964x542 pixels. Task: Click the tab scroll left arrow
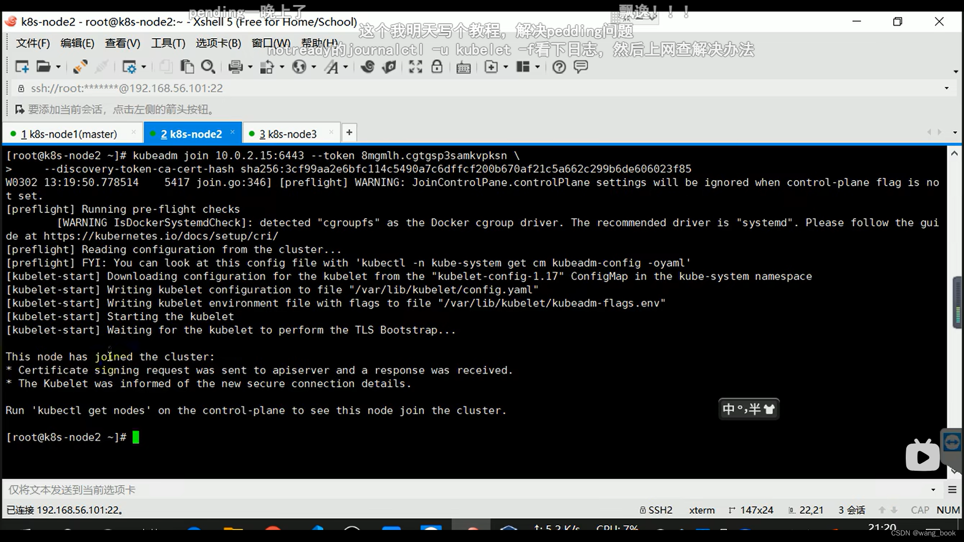point(929,132)
